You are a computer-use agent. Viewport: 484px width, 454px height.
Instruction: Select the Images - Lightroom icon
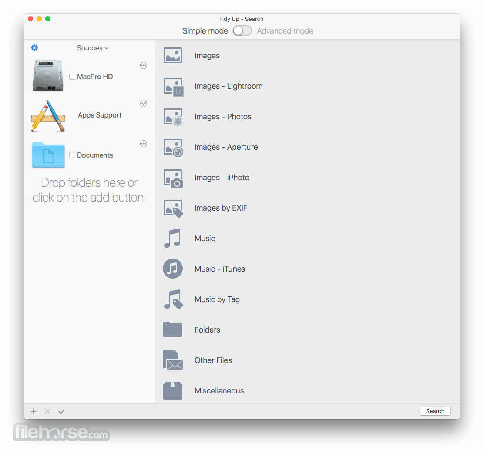(x=173, y=87)
